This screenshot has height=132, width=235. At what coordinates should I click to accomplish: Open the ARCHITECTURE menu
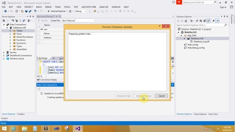click(x=89, y=7)
